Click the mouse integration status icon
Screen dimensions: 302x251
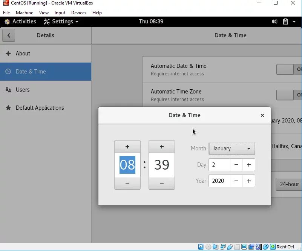265,247
